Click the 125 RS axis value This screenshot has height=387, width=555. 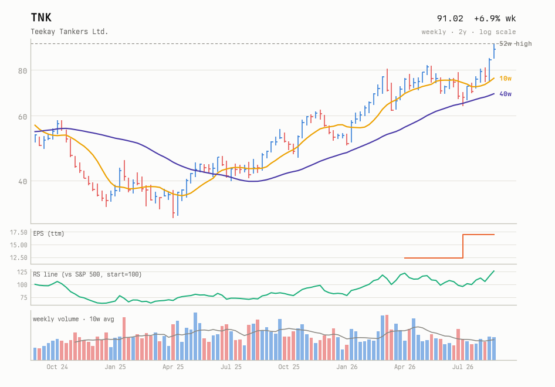[x=22, y=272]
